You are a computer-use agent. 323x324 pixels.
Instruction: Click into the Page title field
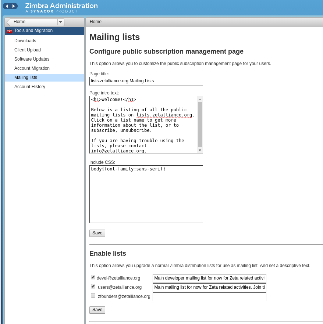coord(146,81)
